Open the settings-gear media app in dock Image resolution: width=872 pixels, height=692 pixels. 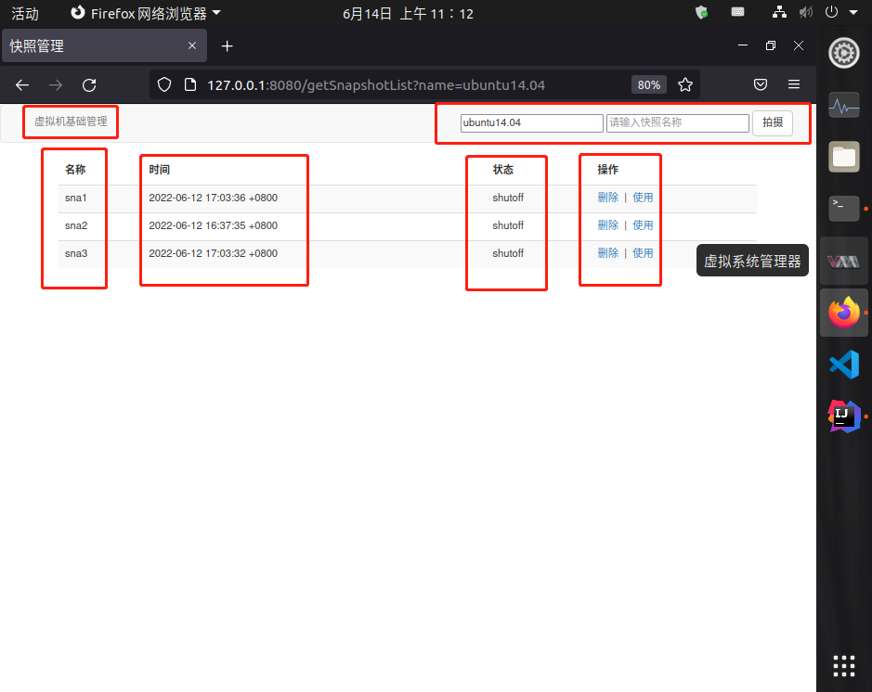click(843, 53)
